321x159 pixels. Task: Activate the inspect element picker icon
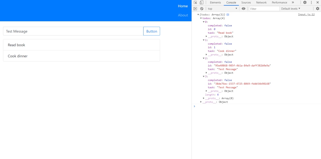(195, 3)
